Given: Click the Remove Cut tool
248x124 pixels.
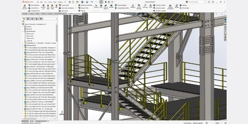Looking at the screenshot, I should click(43, 7).
